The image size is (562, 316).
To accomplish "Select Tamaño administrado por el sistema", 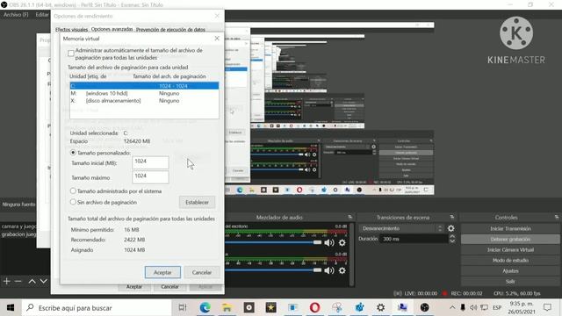I will click(x=73, y=191).
